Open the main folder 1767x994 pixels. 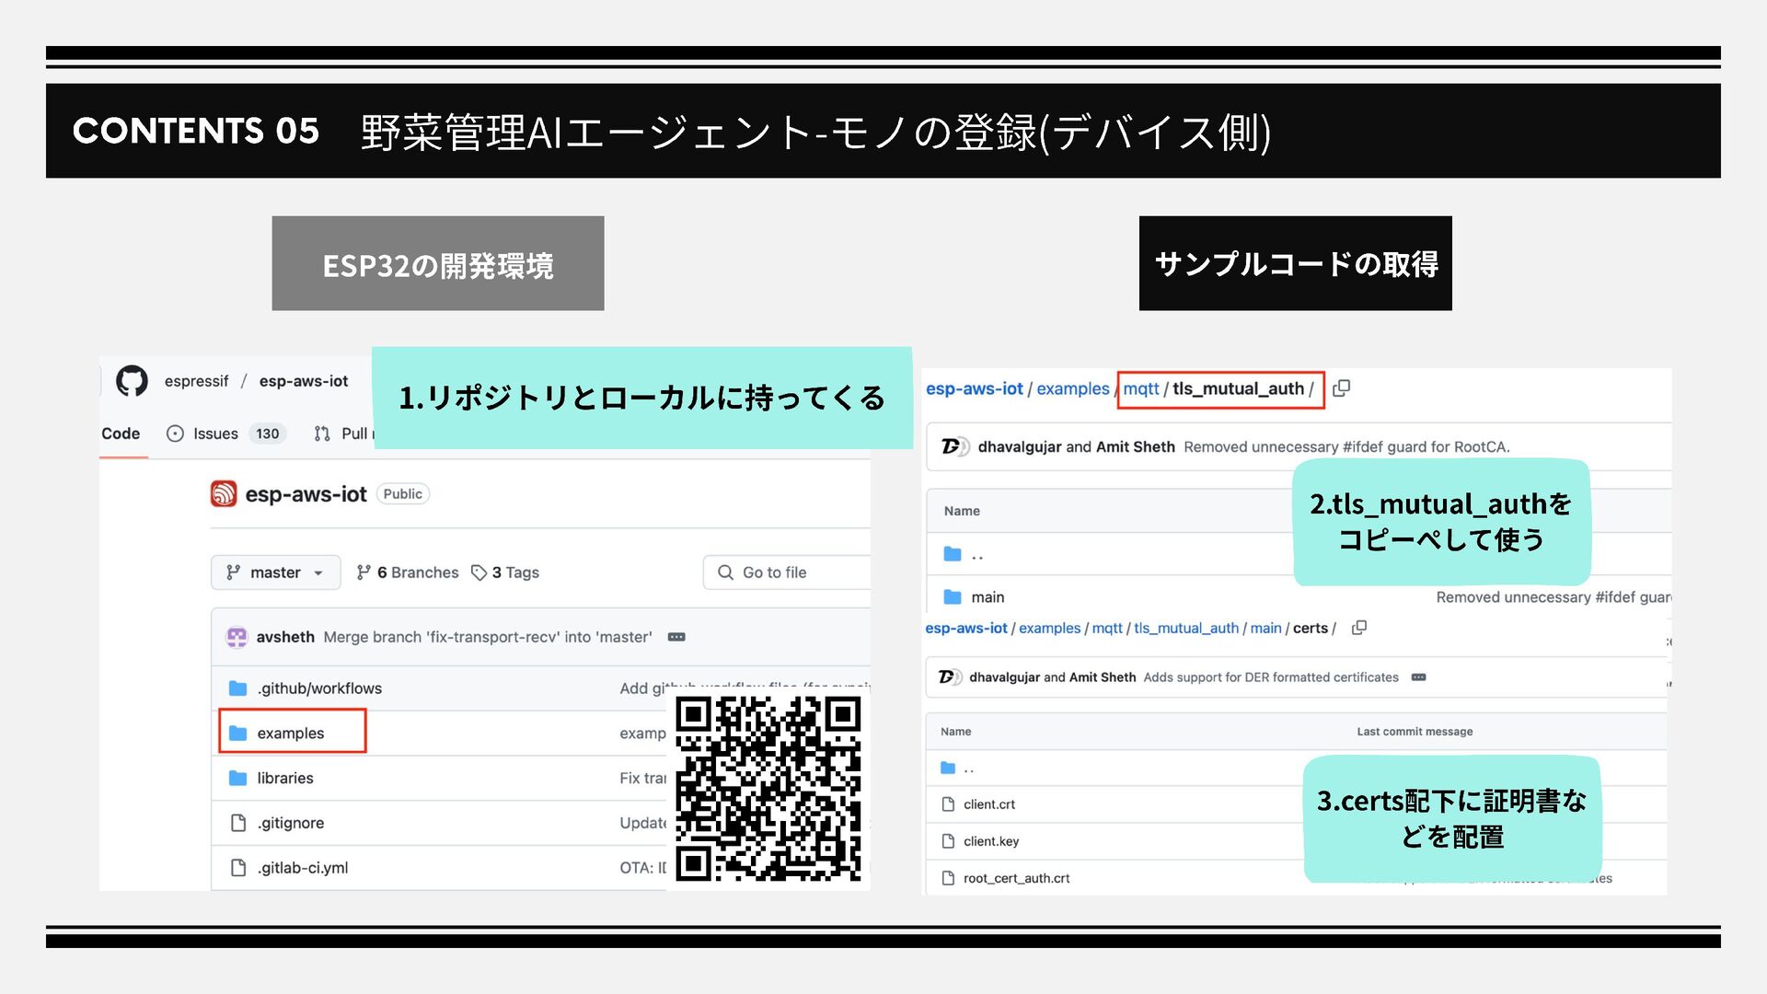pyautogui.click(x=987, y=597)
